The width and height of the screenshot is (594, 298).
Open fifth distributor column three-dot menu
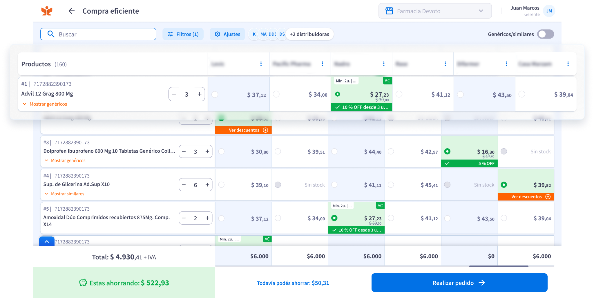click(507, 64)
